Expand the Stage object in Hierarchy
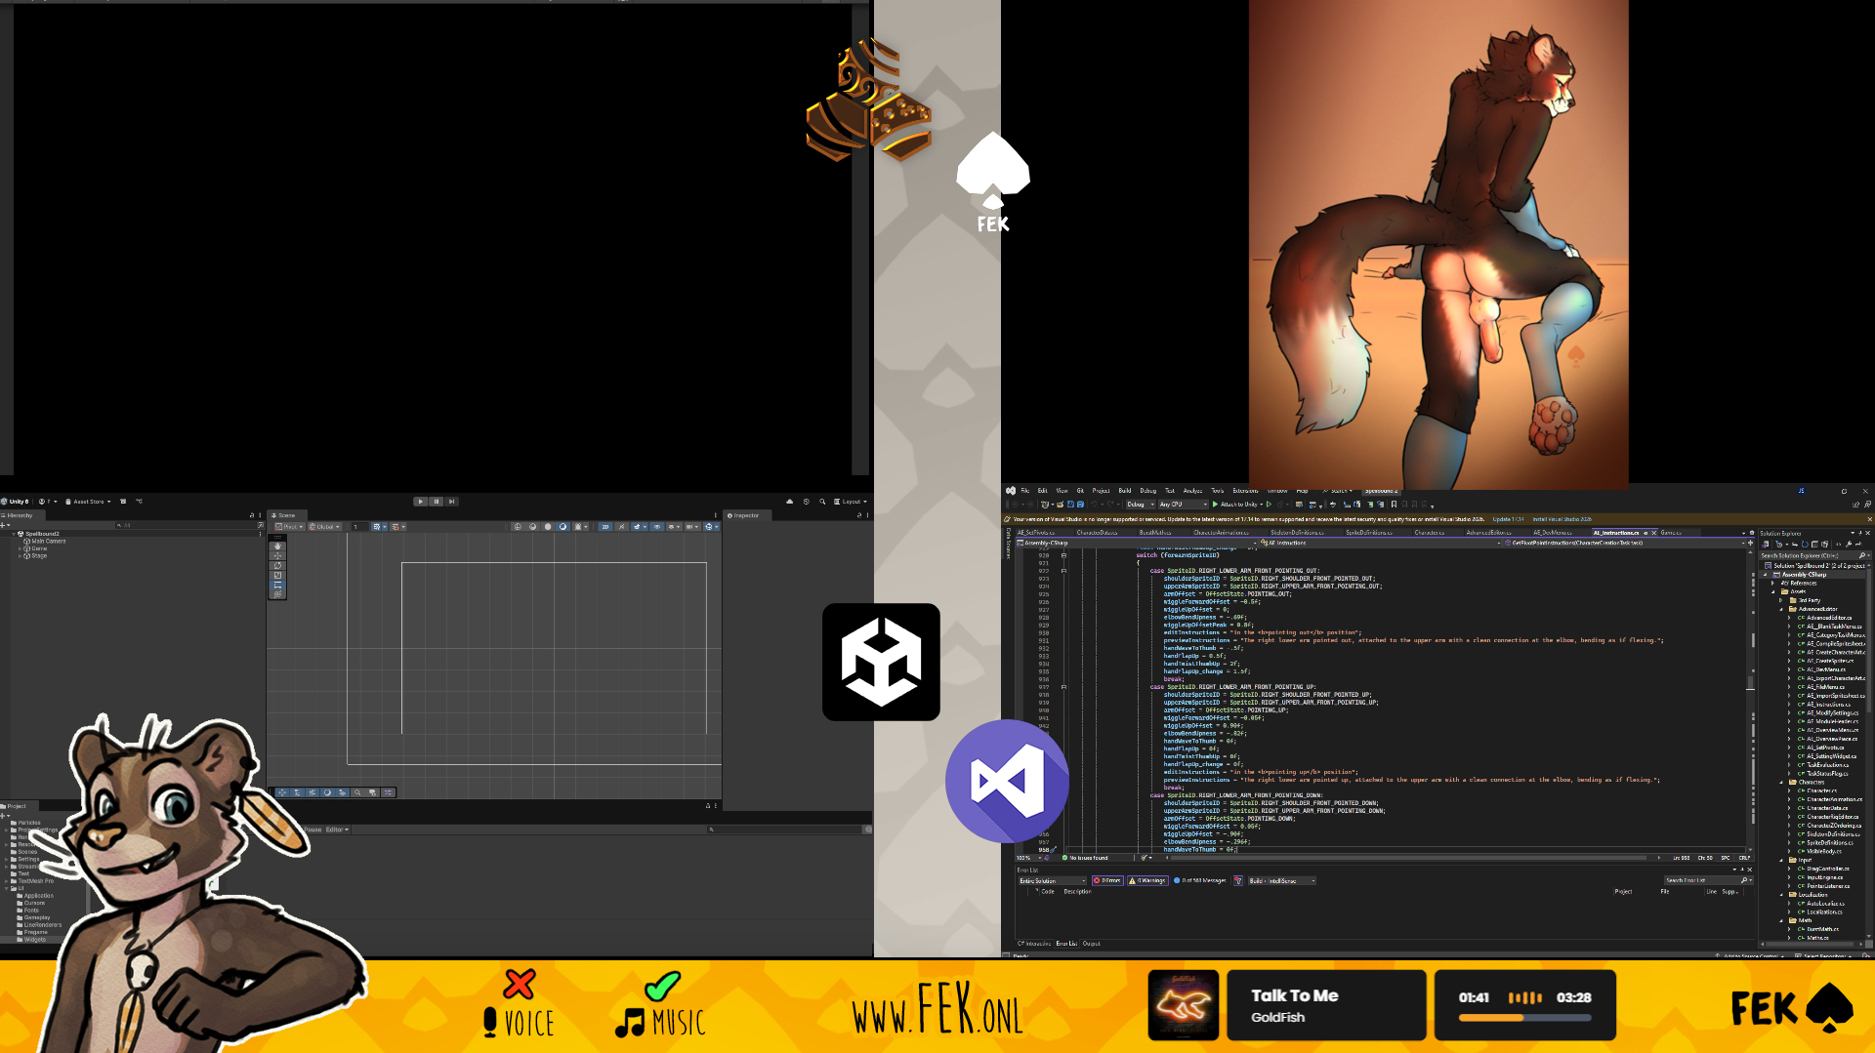 point(20,556)
